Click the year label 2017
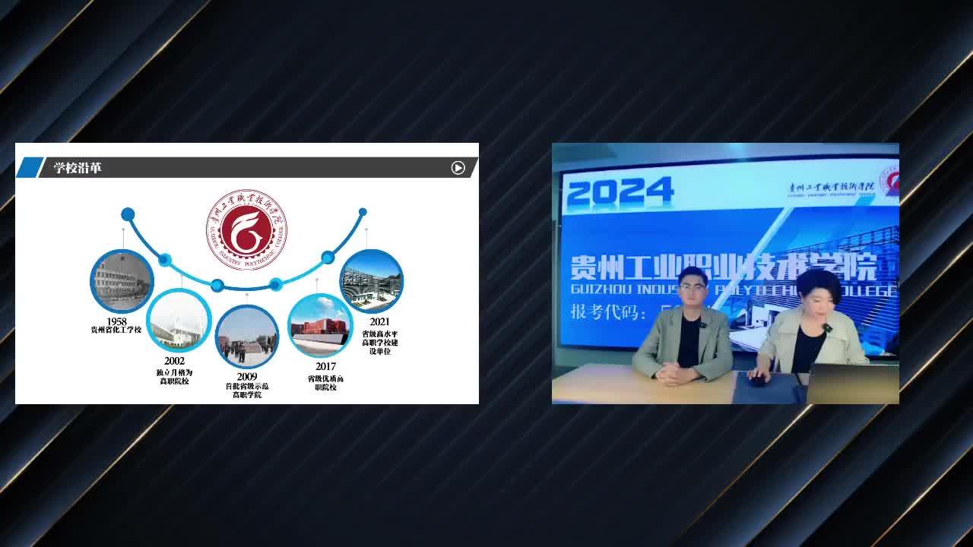973x547 pixels. point(325,367)
